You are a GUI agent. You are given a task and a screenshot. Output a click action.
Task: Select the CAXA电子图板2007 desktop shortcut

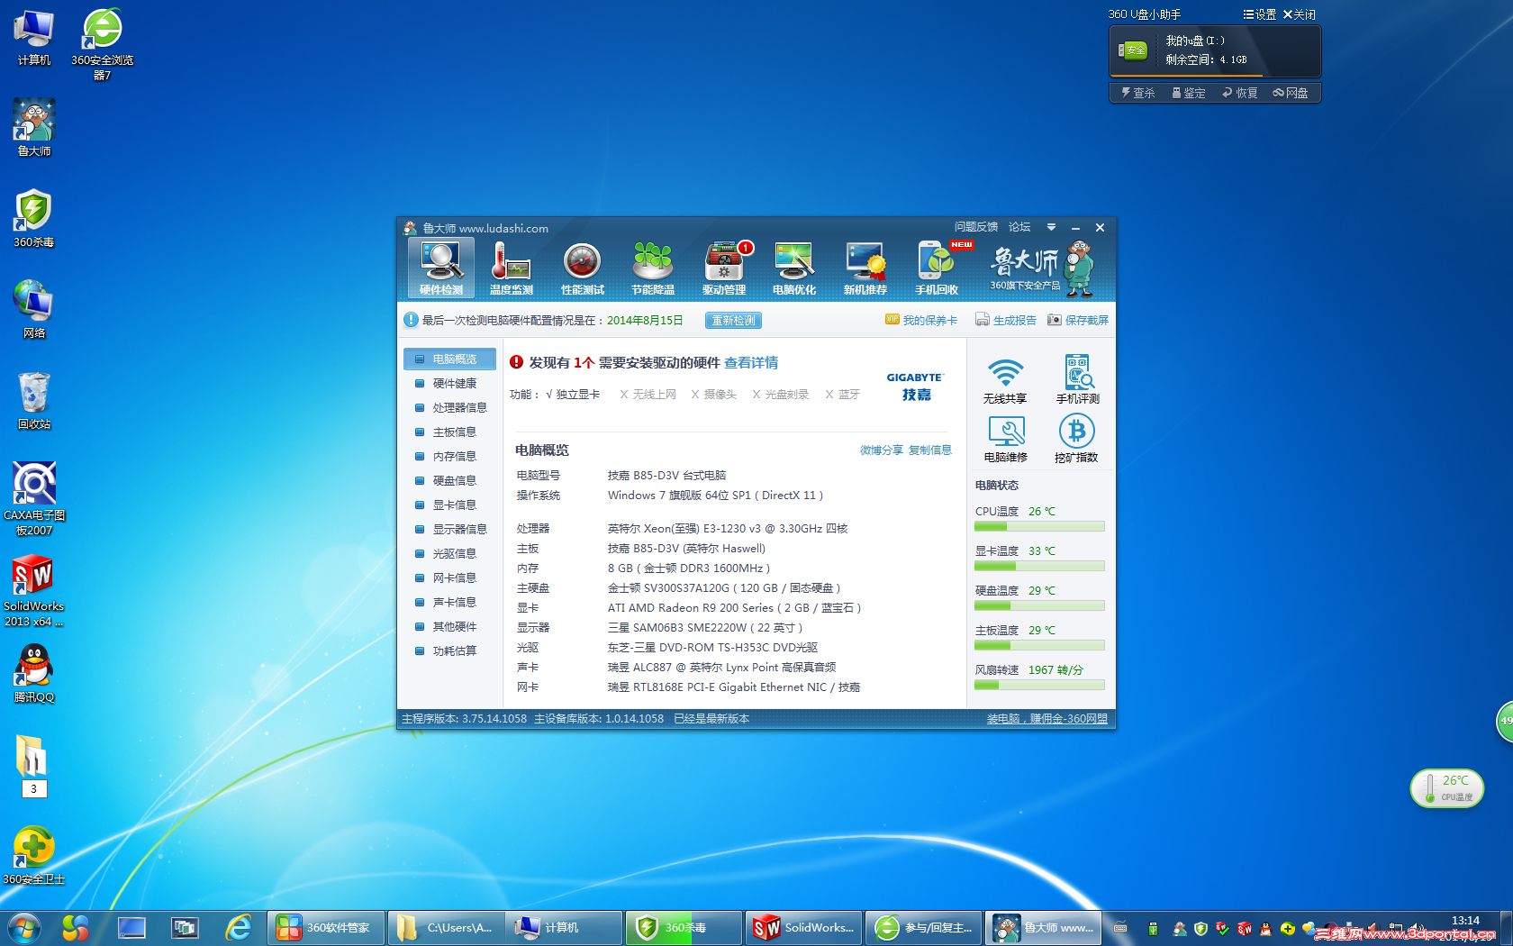point(34,499)
